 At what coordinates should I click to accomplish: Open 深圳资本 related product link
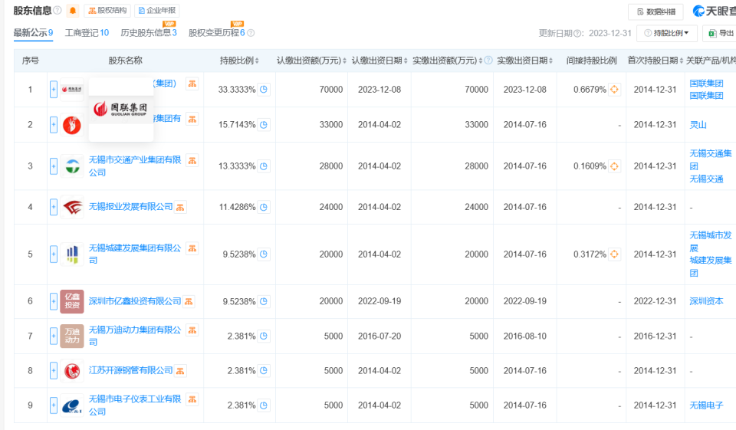click(x=706, y=301)
